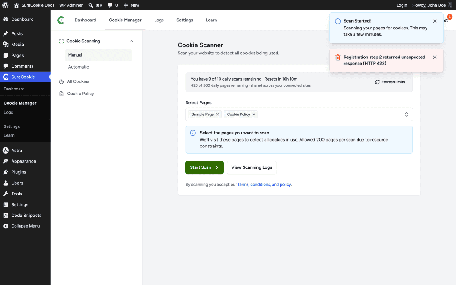This screenshot has width=456, height=285.
Task: Dismiss the Scan Started notification
Action: click(435, 21)
